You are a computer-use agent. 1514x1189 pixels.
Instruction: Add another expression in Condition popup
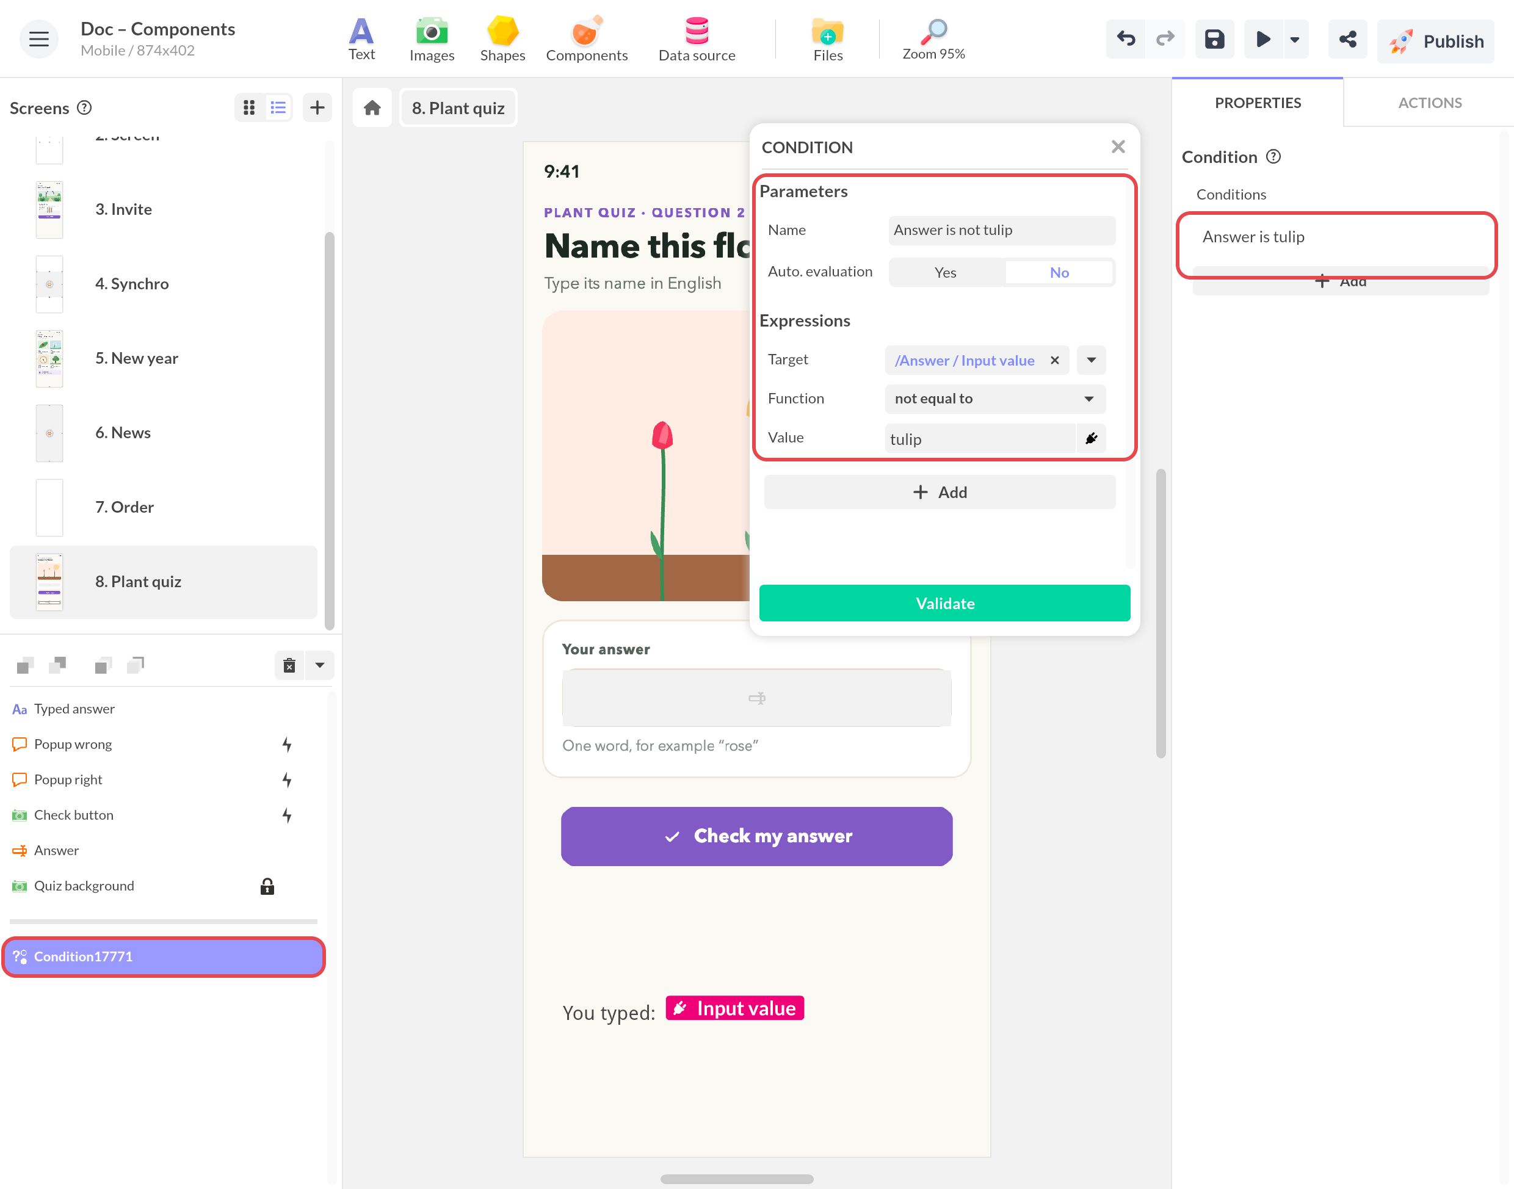click(x=939, y=492)
